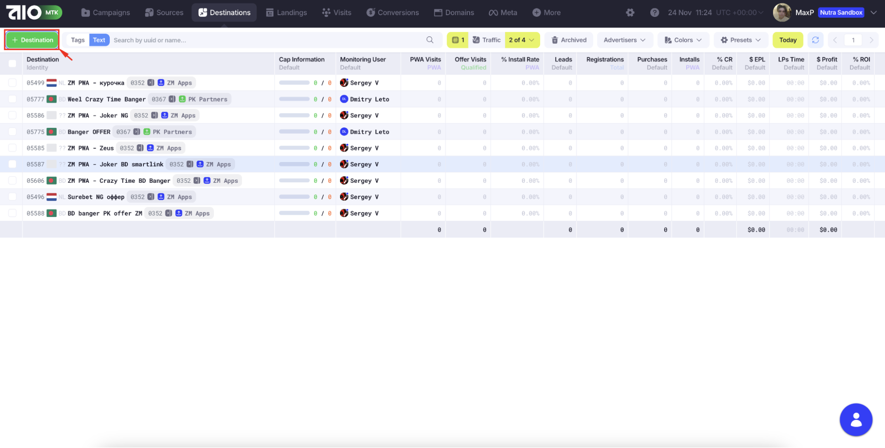The image size is (885, 448).
Task: Click cap progress bar for row 05777
Action: 294,99
